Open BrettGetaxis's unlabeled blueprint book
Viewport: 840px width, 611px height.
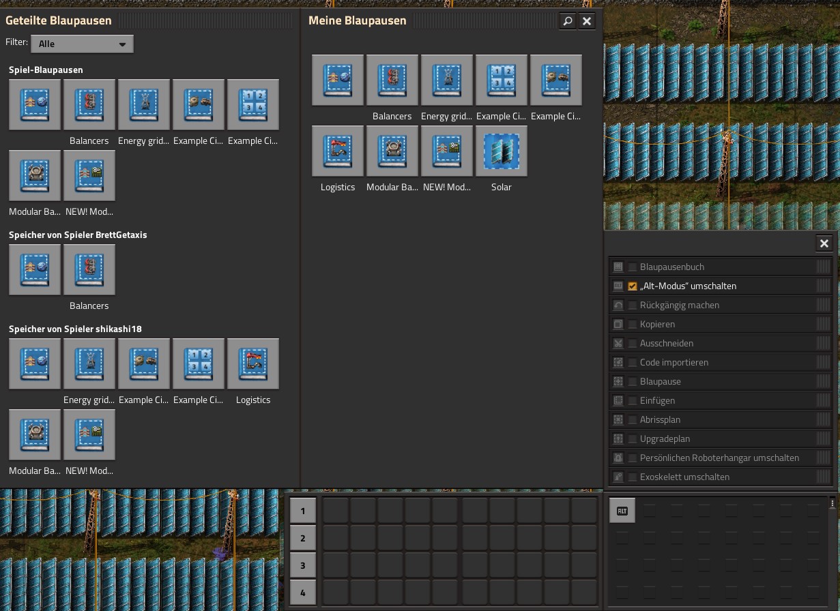(x=35, y=269)
